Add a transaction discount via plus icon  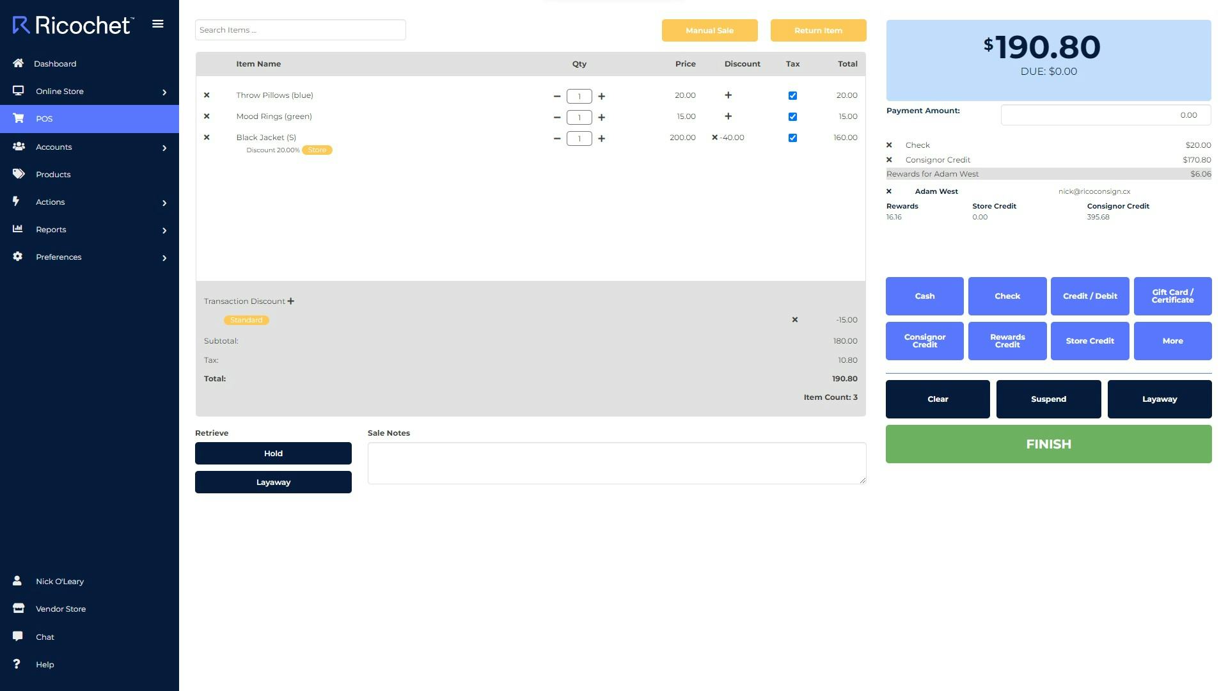291,301
